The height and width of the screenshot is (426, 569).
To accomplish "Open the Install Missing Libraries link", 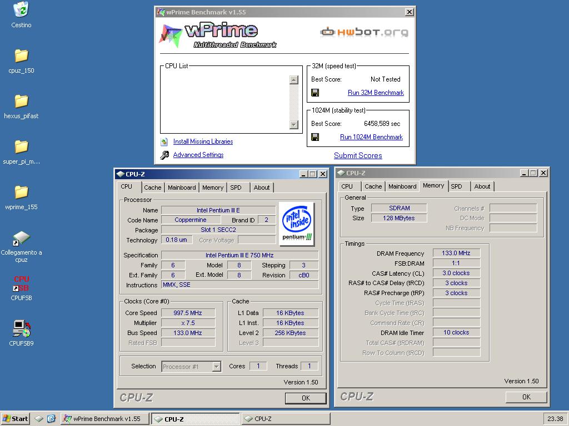I will pos(203,141).
